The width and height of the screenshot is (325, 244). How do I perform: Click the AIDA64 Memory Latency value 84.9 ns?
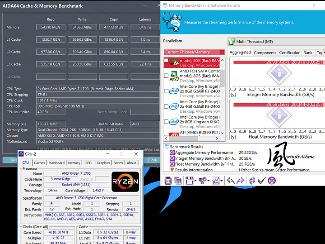tap(145, 27)
